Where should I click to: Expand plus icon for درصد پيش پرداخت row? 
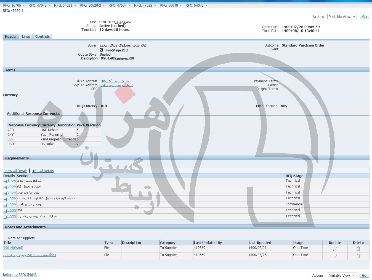point(5,205)
